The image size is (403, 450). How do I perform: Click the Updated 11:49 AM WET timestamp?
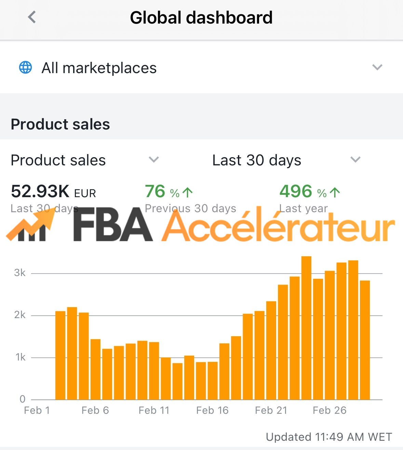[x=329, y=437]
